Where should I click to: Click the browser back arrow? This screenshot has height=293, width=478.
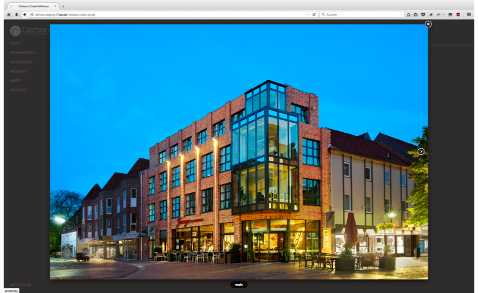click(x=24, y=14)
